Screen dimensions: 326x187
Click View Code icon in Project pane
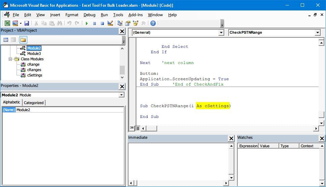click(x=6, y=40)
